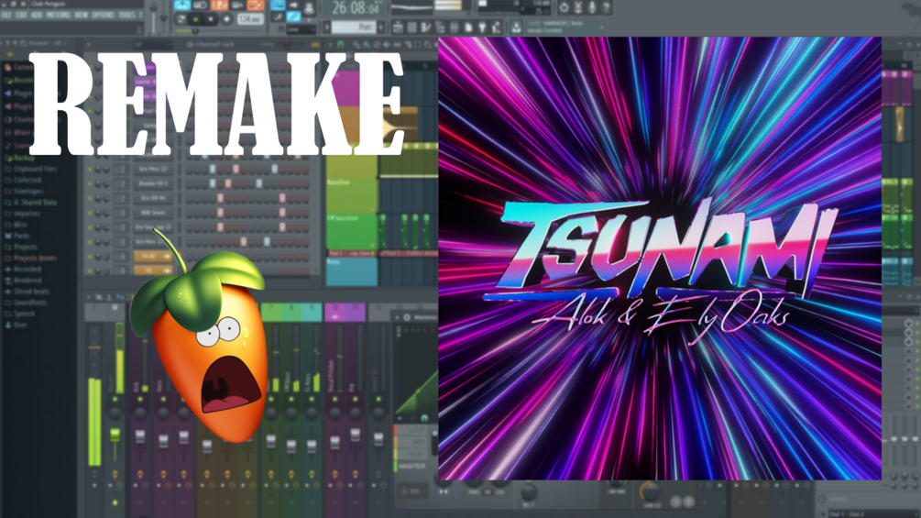Click the orange loop recording icon

coord(256,6)
